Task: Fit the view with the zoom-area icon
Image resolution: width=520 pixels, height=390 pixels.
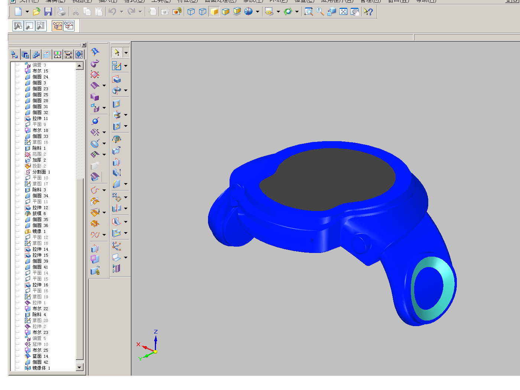Action: point(308,12)
